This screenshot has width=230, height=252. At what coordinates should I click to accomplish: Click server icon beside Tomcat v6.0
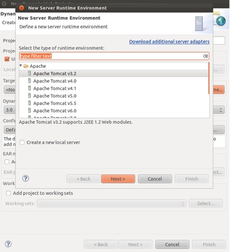30,111
